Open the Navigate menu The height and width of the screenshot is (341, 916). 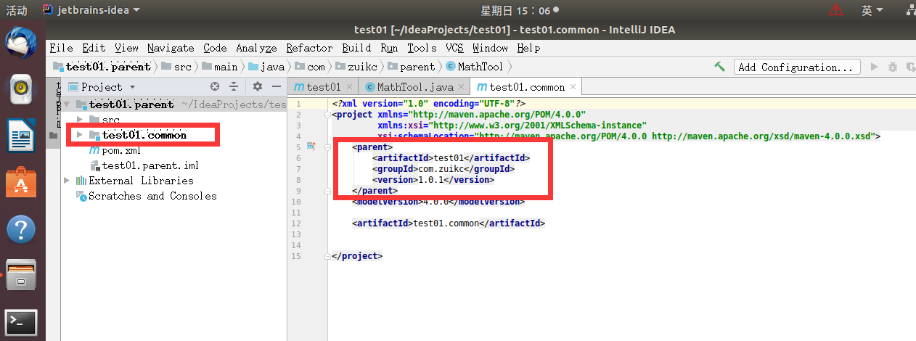click(171, 48)
